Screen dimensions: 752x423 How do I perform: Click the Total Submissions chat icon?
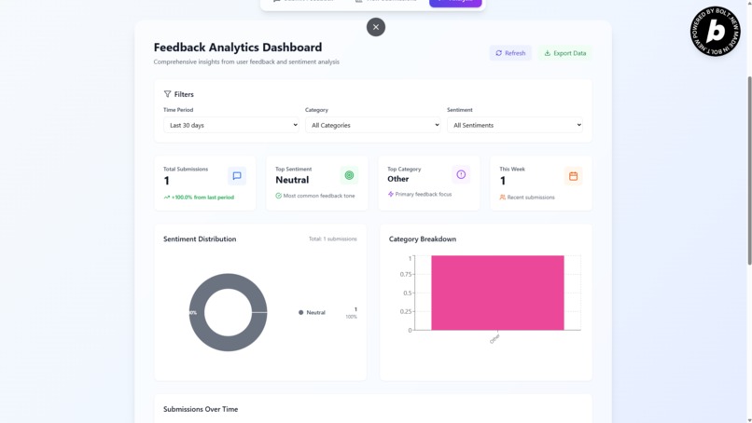(x=237, y=176)
